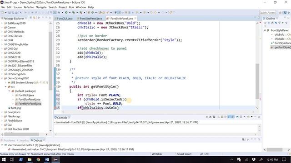Collapse All in Package Explorer toolbar
Image resolution: width=291 pixels, height=163 pixels.
pyautogui.click(x=30, y=18)
